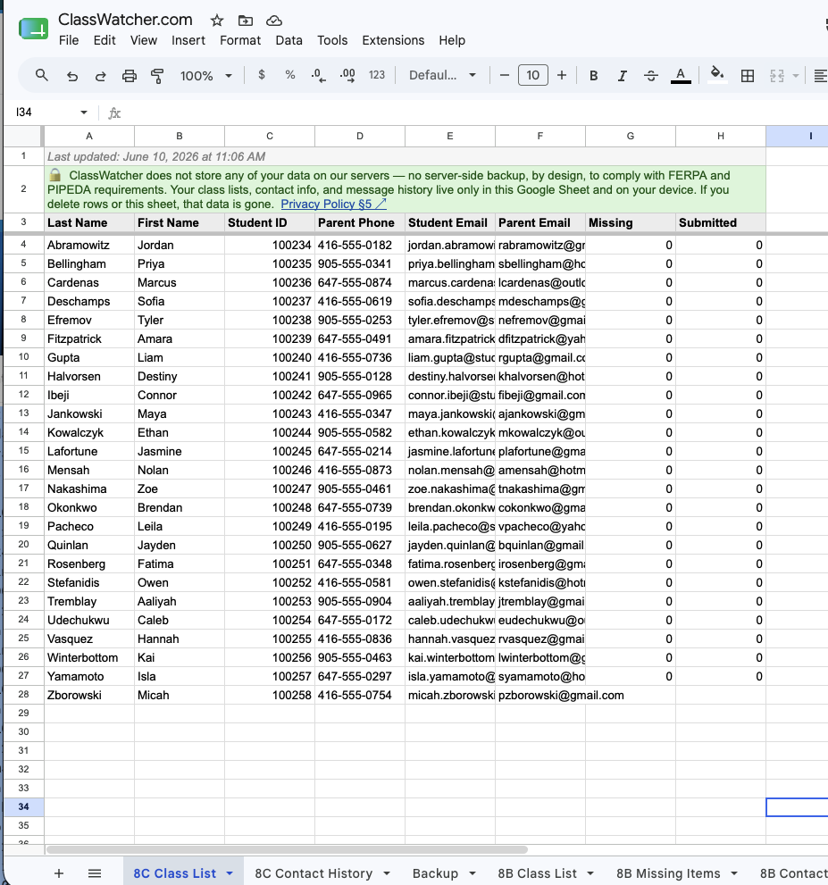Switch to 8C Contact History tab
The width and height of the screenshot is (828, 885).
click(x=314, y=873)
